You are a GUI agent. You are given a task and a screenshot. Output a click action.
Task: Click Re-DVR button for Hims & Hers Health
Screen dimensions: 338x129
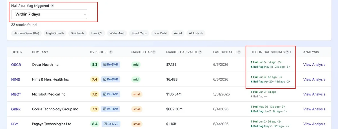tap(110, 79)
